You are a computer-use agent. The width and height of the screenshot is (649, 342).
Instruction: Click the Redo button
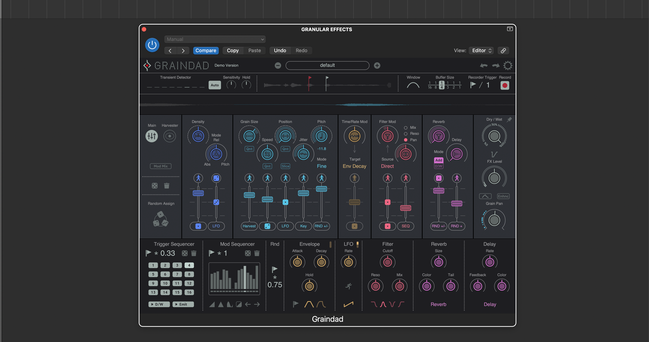[x=301, y=51]
